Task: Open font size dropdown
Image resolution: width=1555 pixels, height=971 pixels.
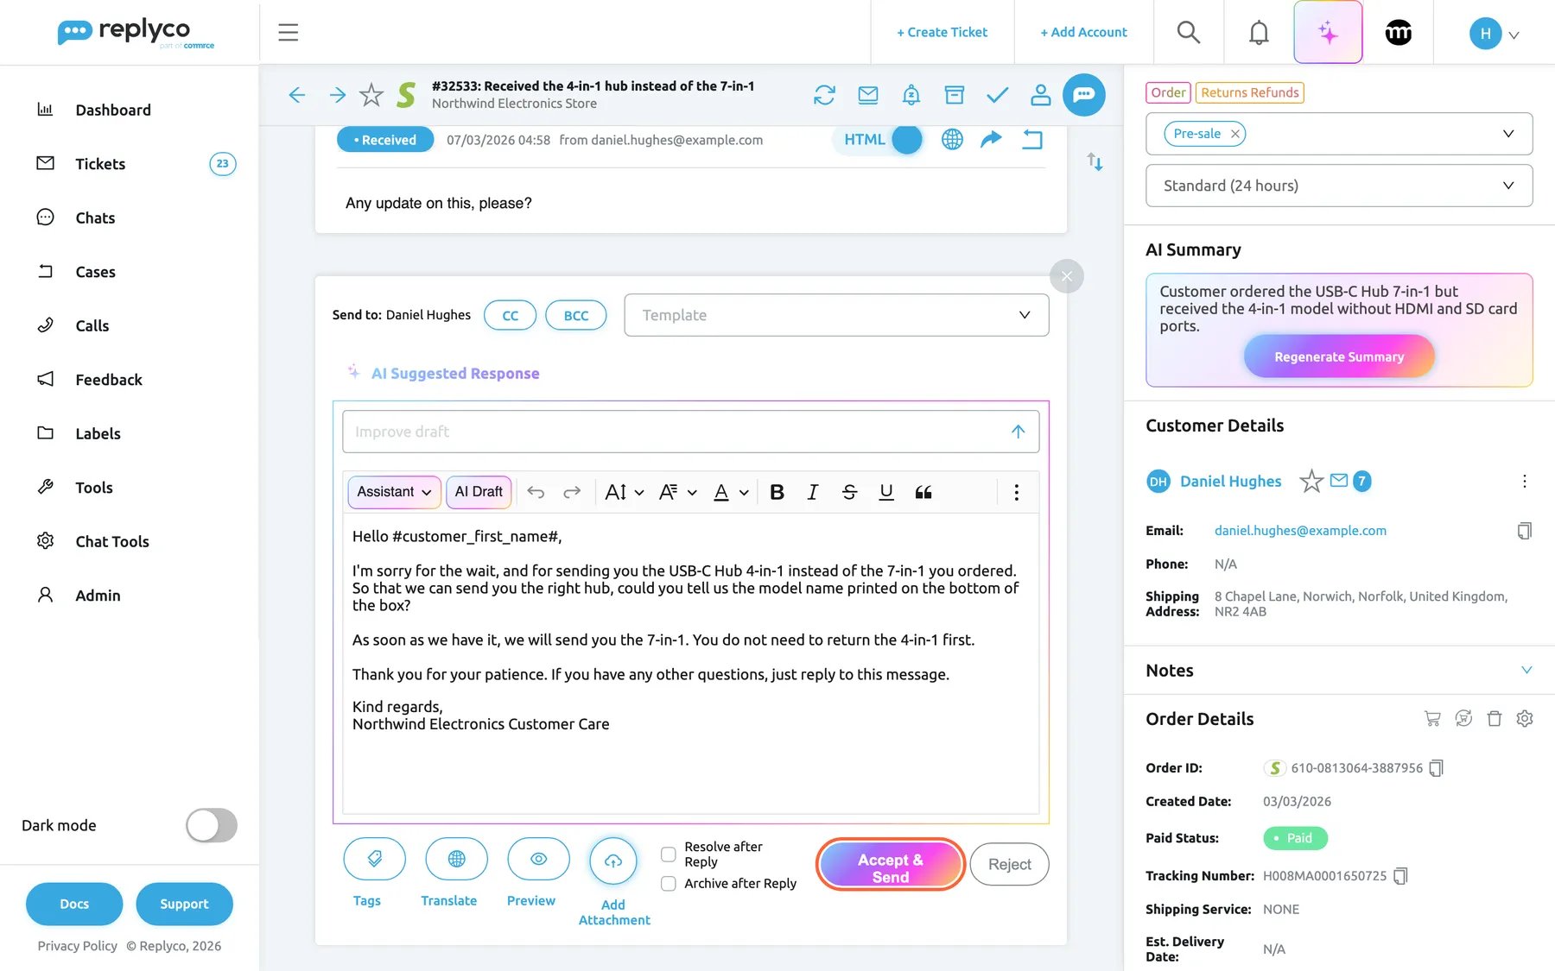Action: [624, 492]
